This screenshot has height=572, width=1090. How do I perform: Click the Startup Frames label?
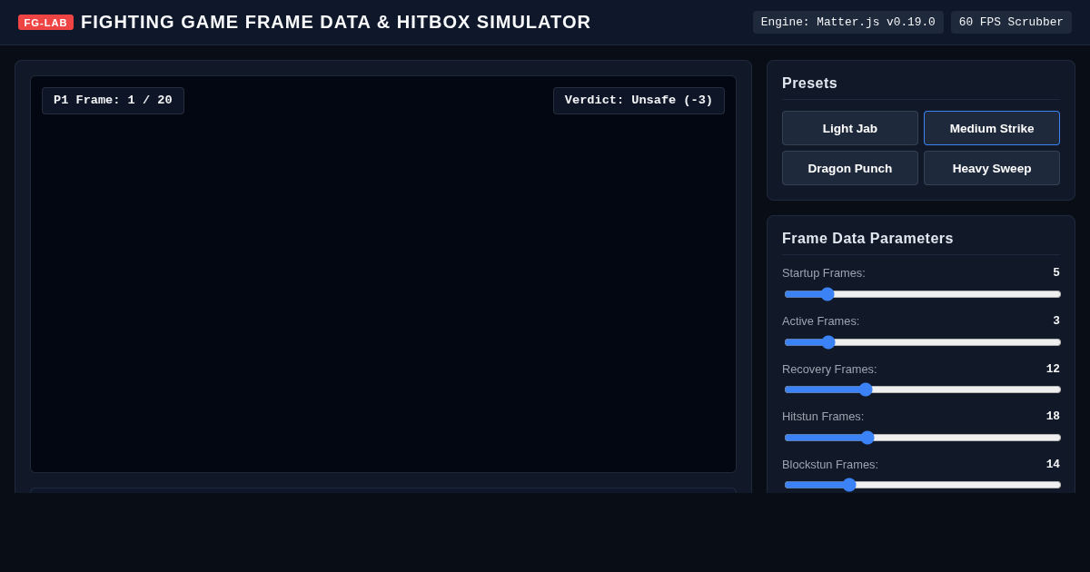coord(824,272)
